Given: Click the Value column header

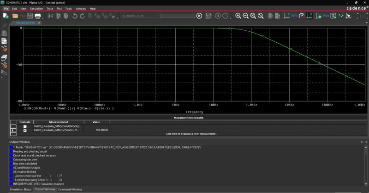Looking at the screenshot, I should pyautogui.click(x=96, y=122).
